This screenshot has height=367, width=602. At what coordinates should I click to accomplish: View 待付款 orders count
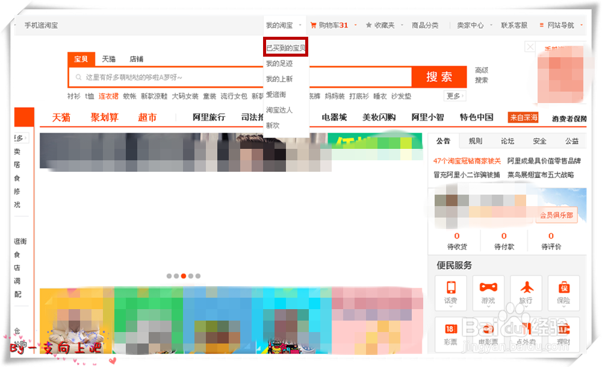click(504, 241)
